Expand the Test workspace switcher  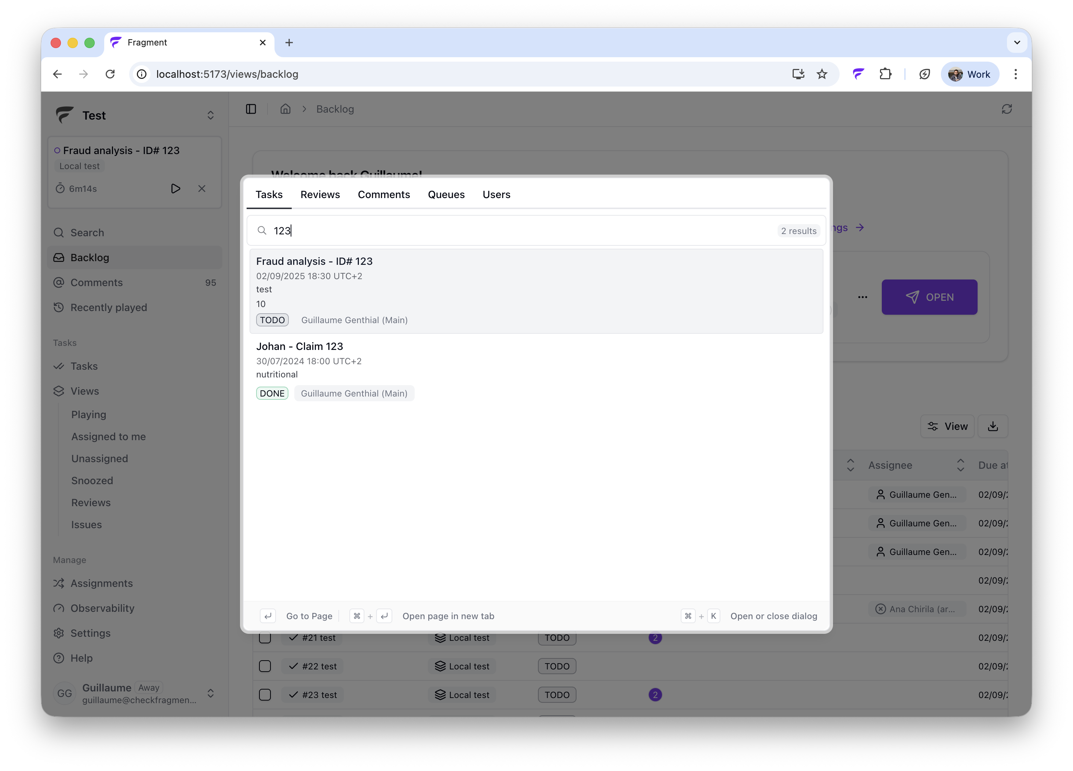tap(211, 116)
